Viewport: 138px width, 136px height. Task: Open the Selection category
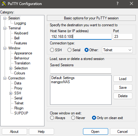pos(21,68)
